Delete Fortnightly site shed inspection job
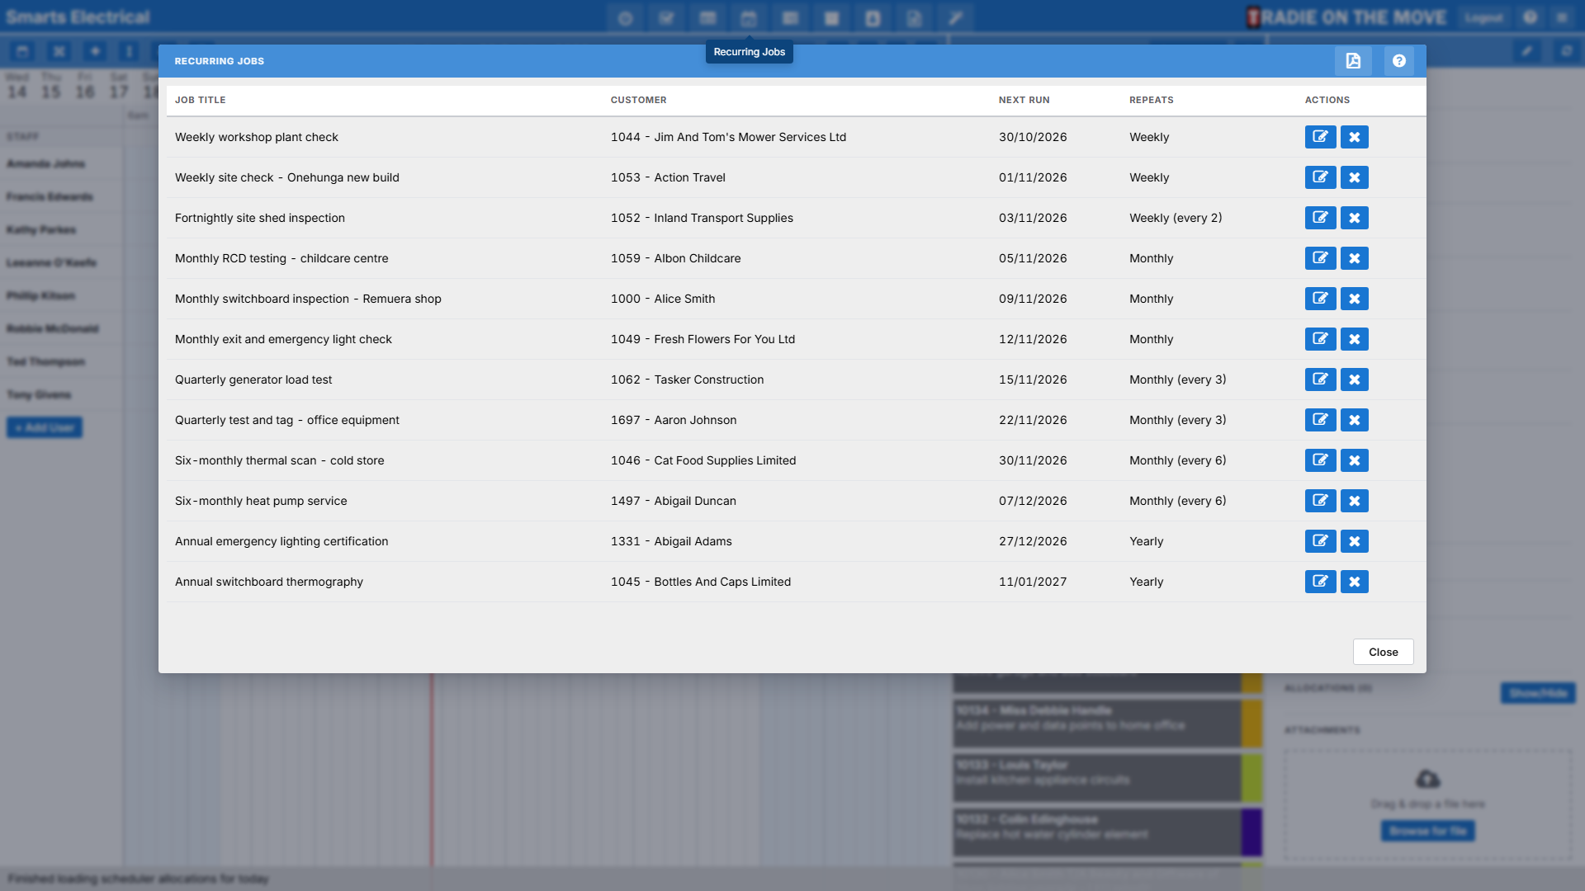Screen dimensions: 1585x891 pos(1355,218)
